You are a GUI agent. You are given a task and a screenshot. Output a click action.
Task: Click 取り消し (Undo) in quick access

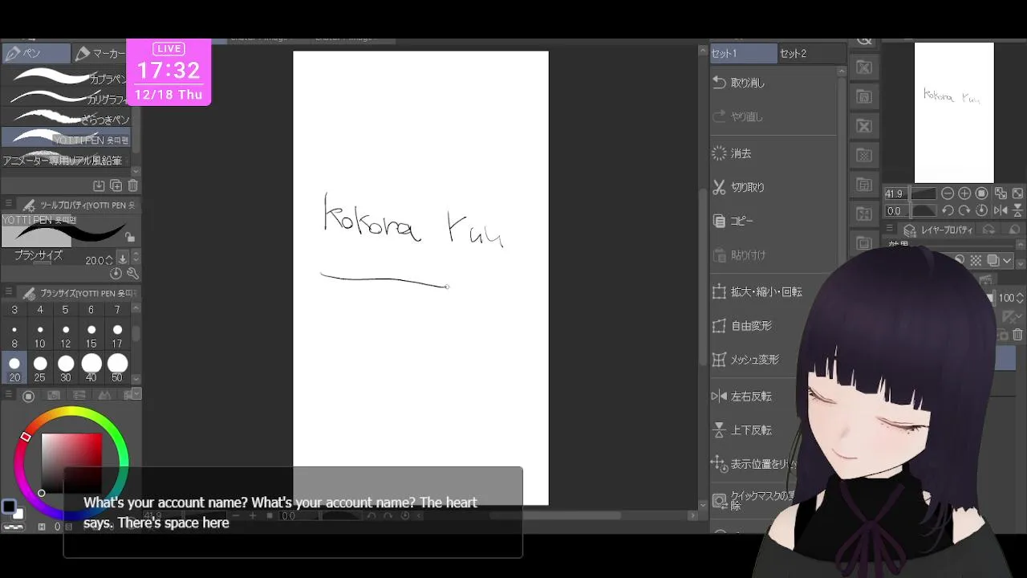773,83
